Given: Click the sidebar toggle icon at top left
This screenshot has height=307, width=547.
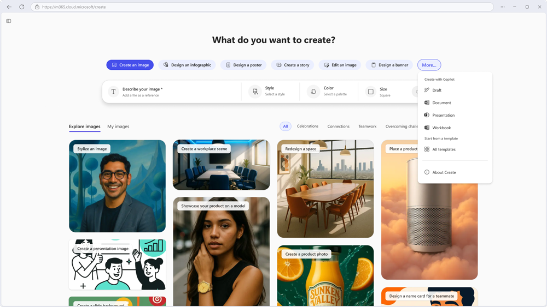Looking at the screenshot, I should point(9,21).
